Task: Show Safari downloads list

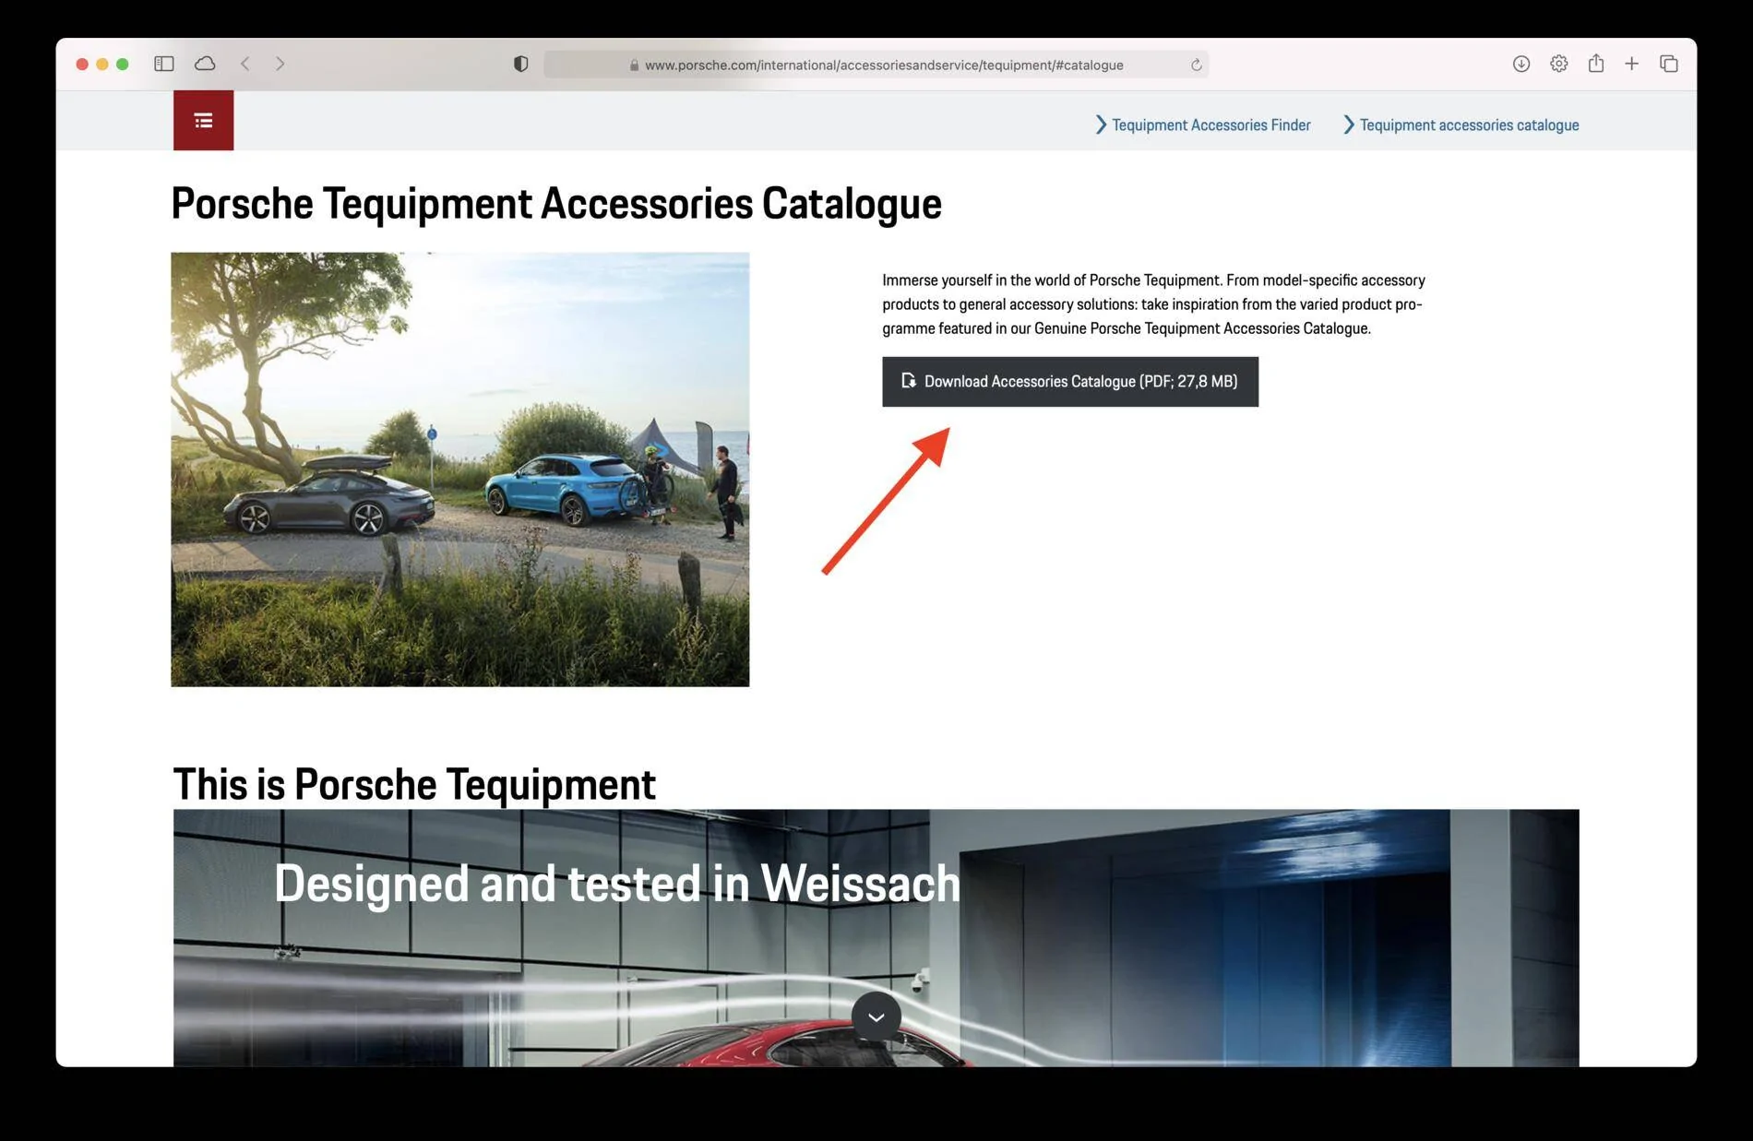Action: pyautogui.click(x=1521, y=64)
